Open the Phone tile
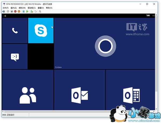Viewport: 161px width, 123px height. (x=15, y=30)
